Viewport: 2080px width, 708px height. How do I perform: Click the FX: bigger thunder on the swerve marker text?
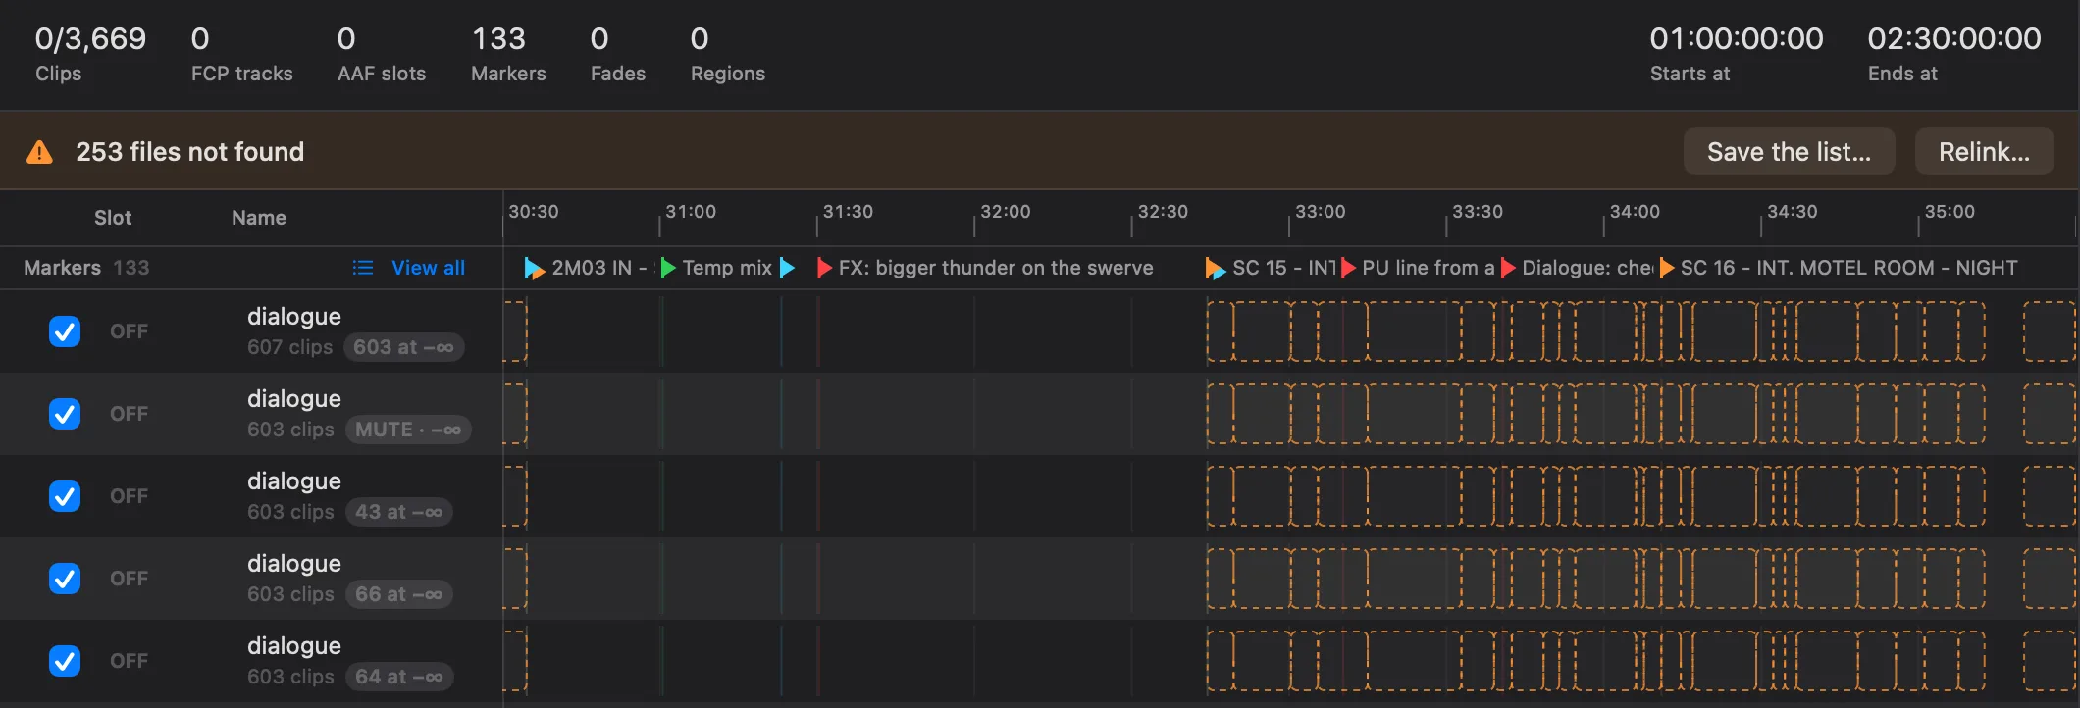(x=996, y=268)
